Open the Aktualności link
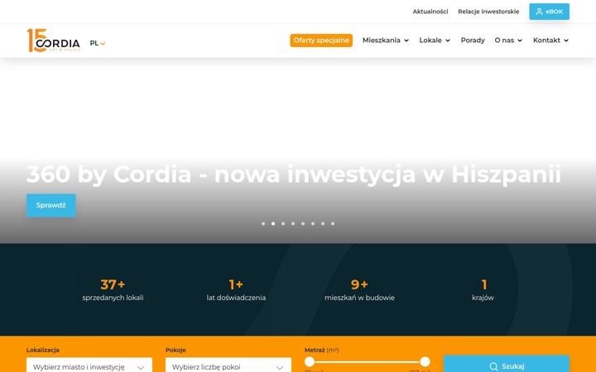596x372 pixels. (430, 12)
